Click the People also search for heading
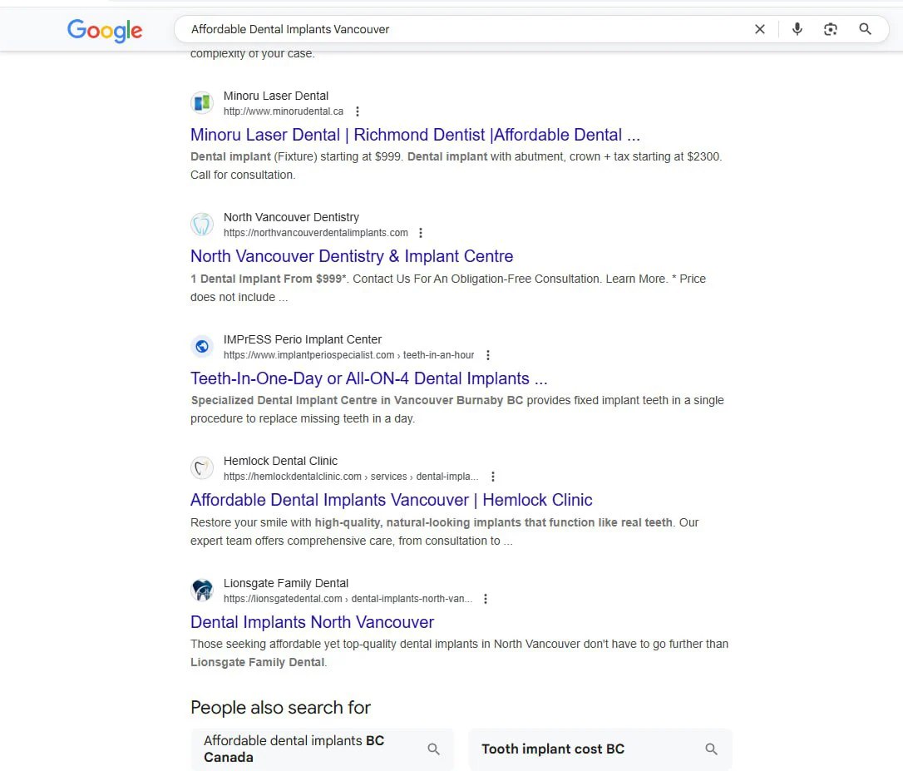Viewport: 903px width, 771px height. tap(280, 708)
